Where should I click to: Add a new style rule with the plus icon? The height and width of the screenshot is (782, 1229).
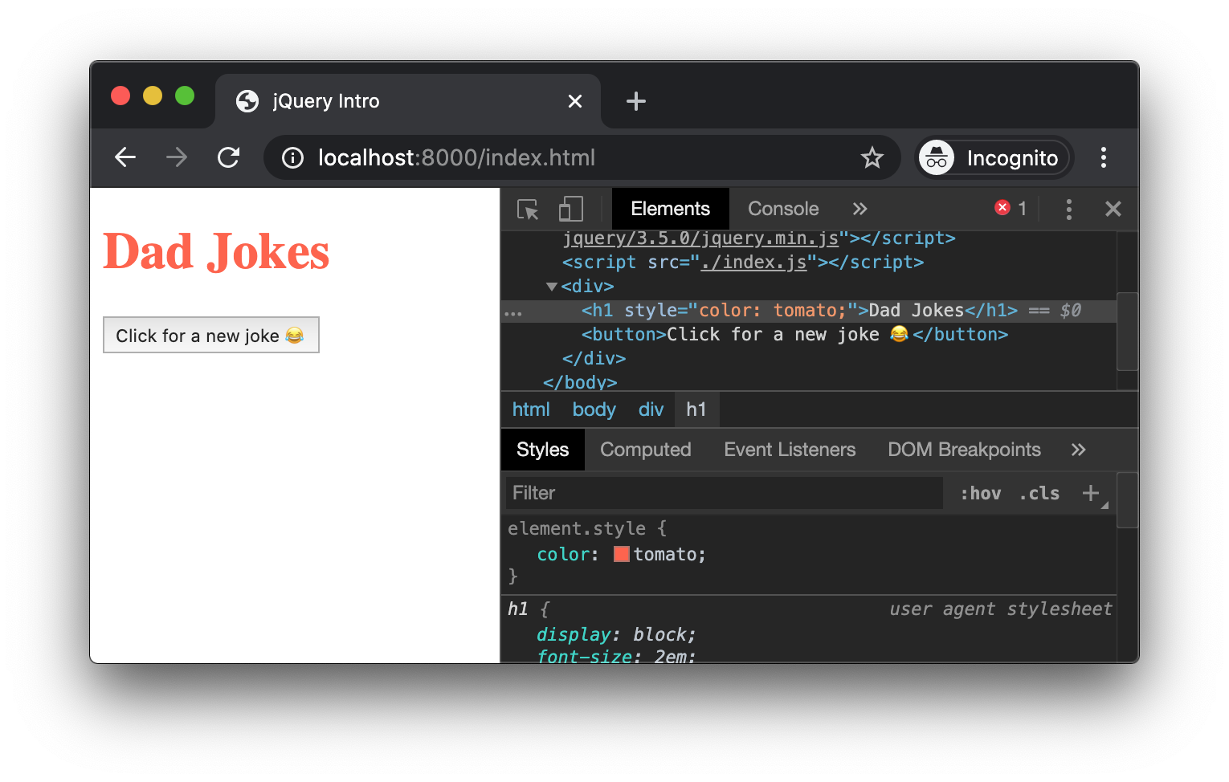click(x=1091, y=493)
